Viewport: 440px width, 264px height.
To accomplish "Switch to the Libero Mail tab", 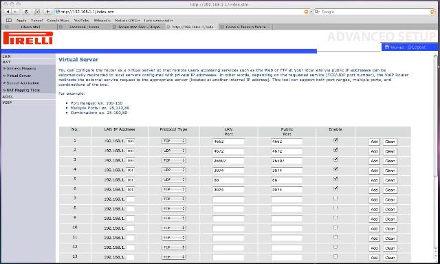I will pyautogui.click(x=30, y=27).
